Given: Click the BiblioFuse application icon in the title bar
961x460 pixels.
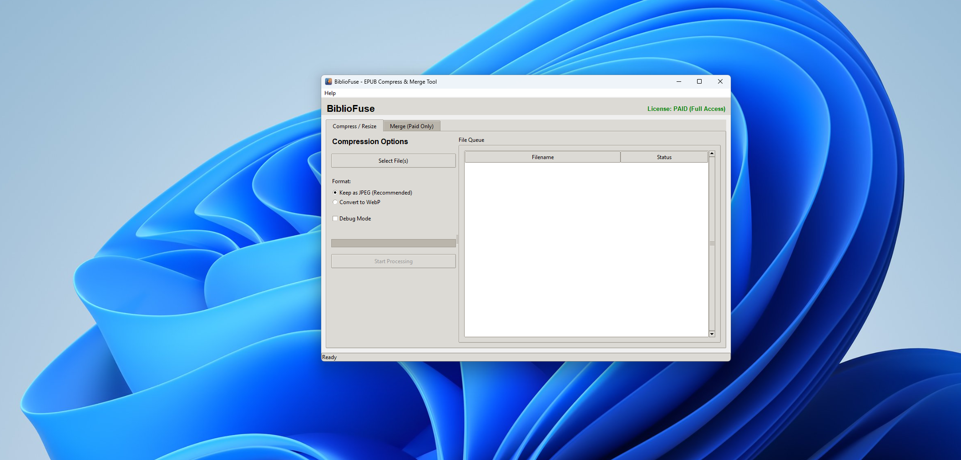Looking at the screenshot, I should point(329,81).
